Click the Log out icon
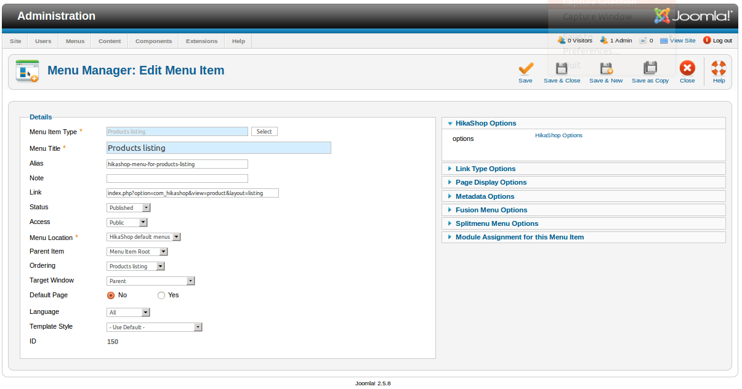 (707, 41)
